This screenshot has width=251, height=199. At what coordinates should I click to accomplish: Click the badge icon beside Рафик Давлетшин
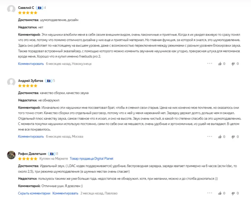tap(52, 154)
